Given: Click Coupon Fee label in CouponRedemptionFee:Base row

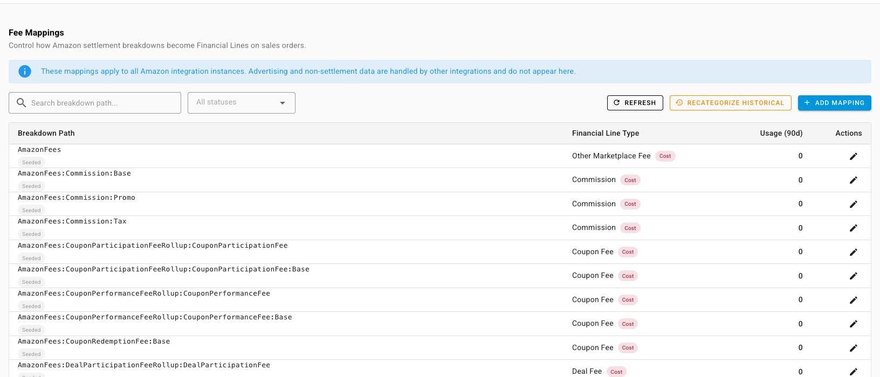Looking at the screenshot, I should click(593, 347).
